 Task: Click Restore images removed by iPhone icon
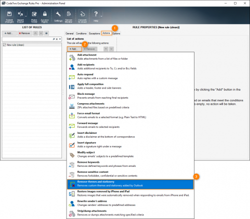click(x=72, y=194)
